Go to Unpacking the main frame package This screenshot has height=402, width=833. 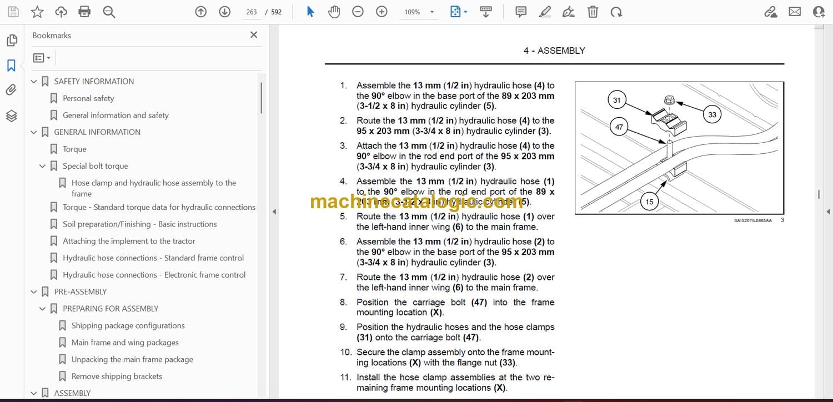pos(132,359)
